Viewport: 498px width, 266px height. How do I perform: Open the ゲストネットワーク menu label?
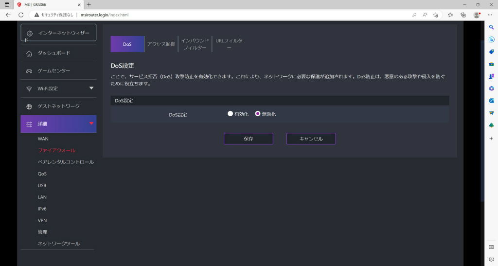[x=59, y=106]
